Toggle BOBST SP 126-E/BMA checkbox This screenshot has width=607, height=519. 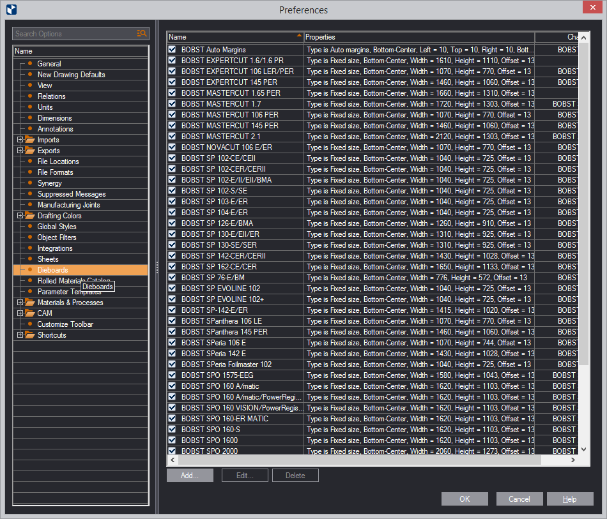[173, 223]
